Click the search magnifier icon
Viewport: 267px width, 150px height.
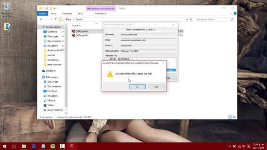(232, 20)
